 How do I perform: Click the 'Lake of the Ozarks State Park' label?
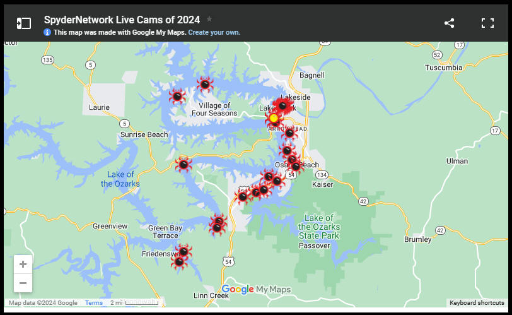pyautogui.click(x=318, y=227)
